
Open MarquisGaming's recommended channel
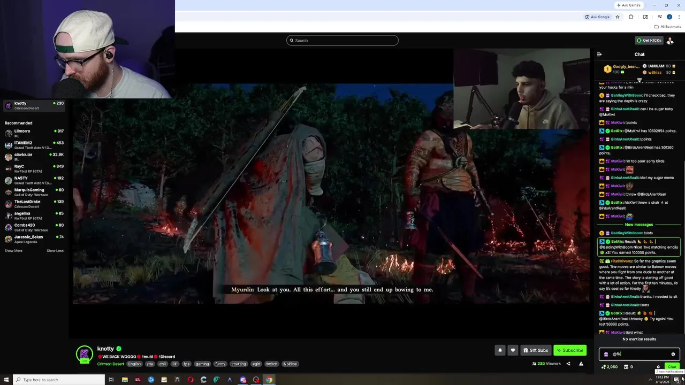coord(34,192)
